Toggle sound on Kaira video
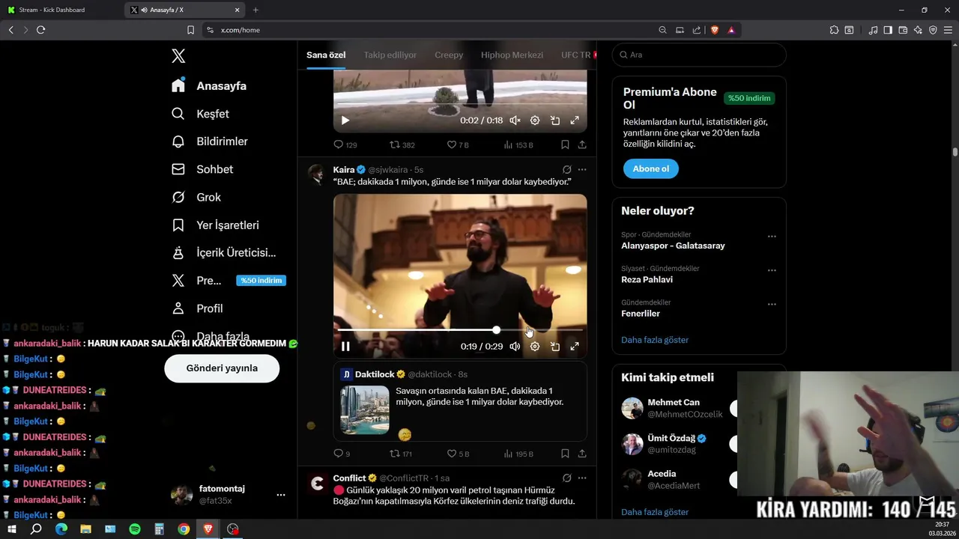 click(515, 346)
